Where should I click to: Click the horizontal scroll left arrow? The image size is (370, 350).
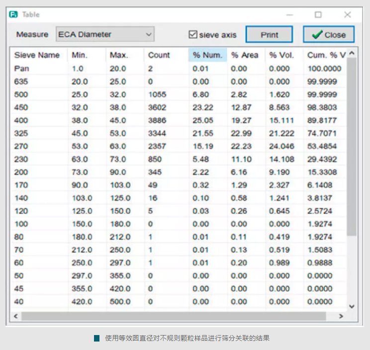click(x=15, y=316)
